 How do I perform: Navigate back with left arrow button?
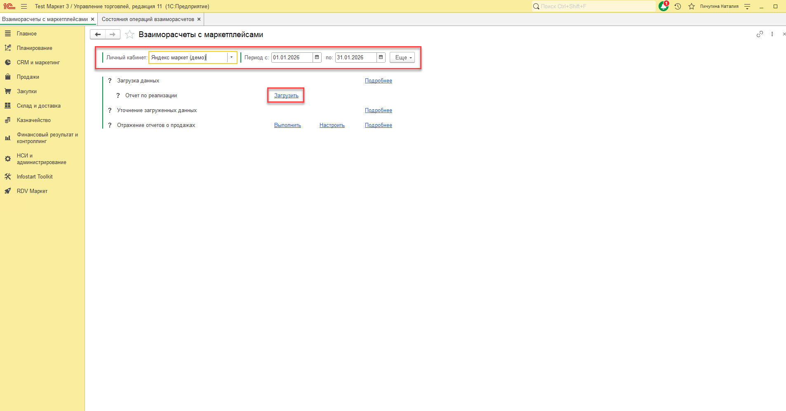[x=98, y=35]
